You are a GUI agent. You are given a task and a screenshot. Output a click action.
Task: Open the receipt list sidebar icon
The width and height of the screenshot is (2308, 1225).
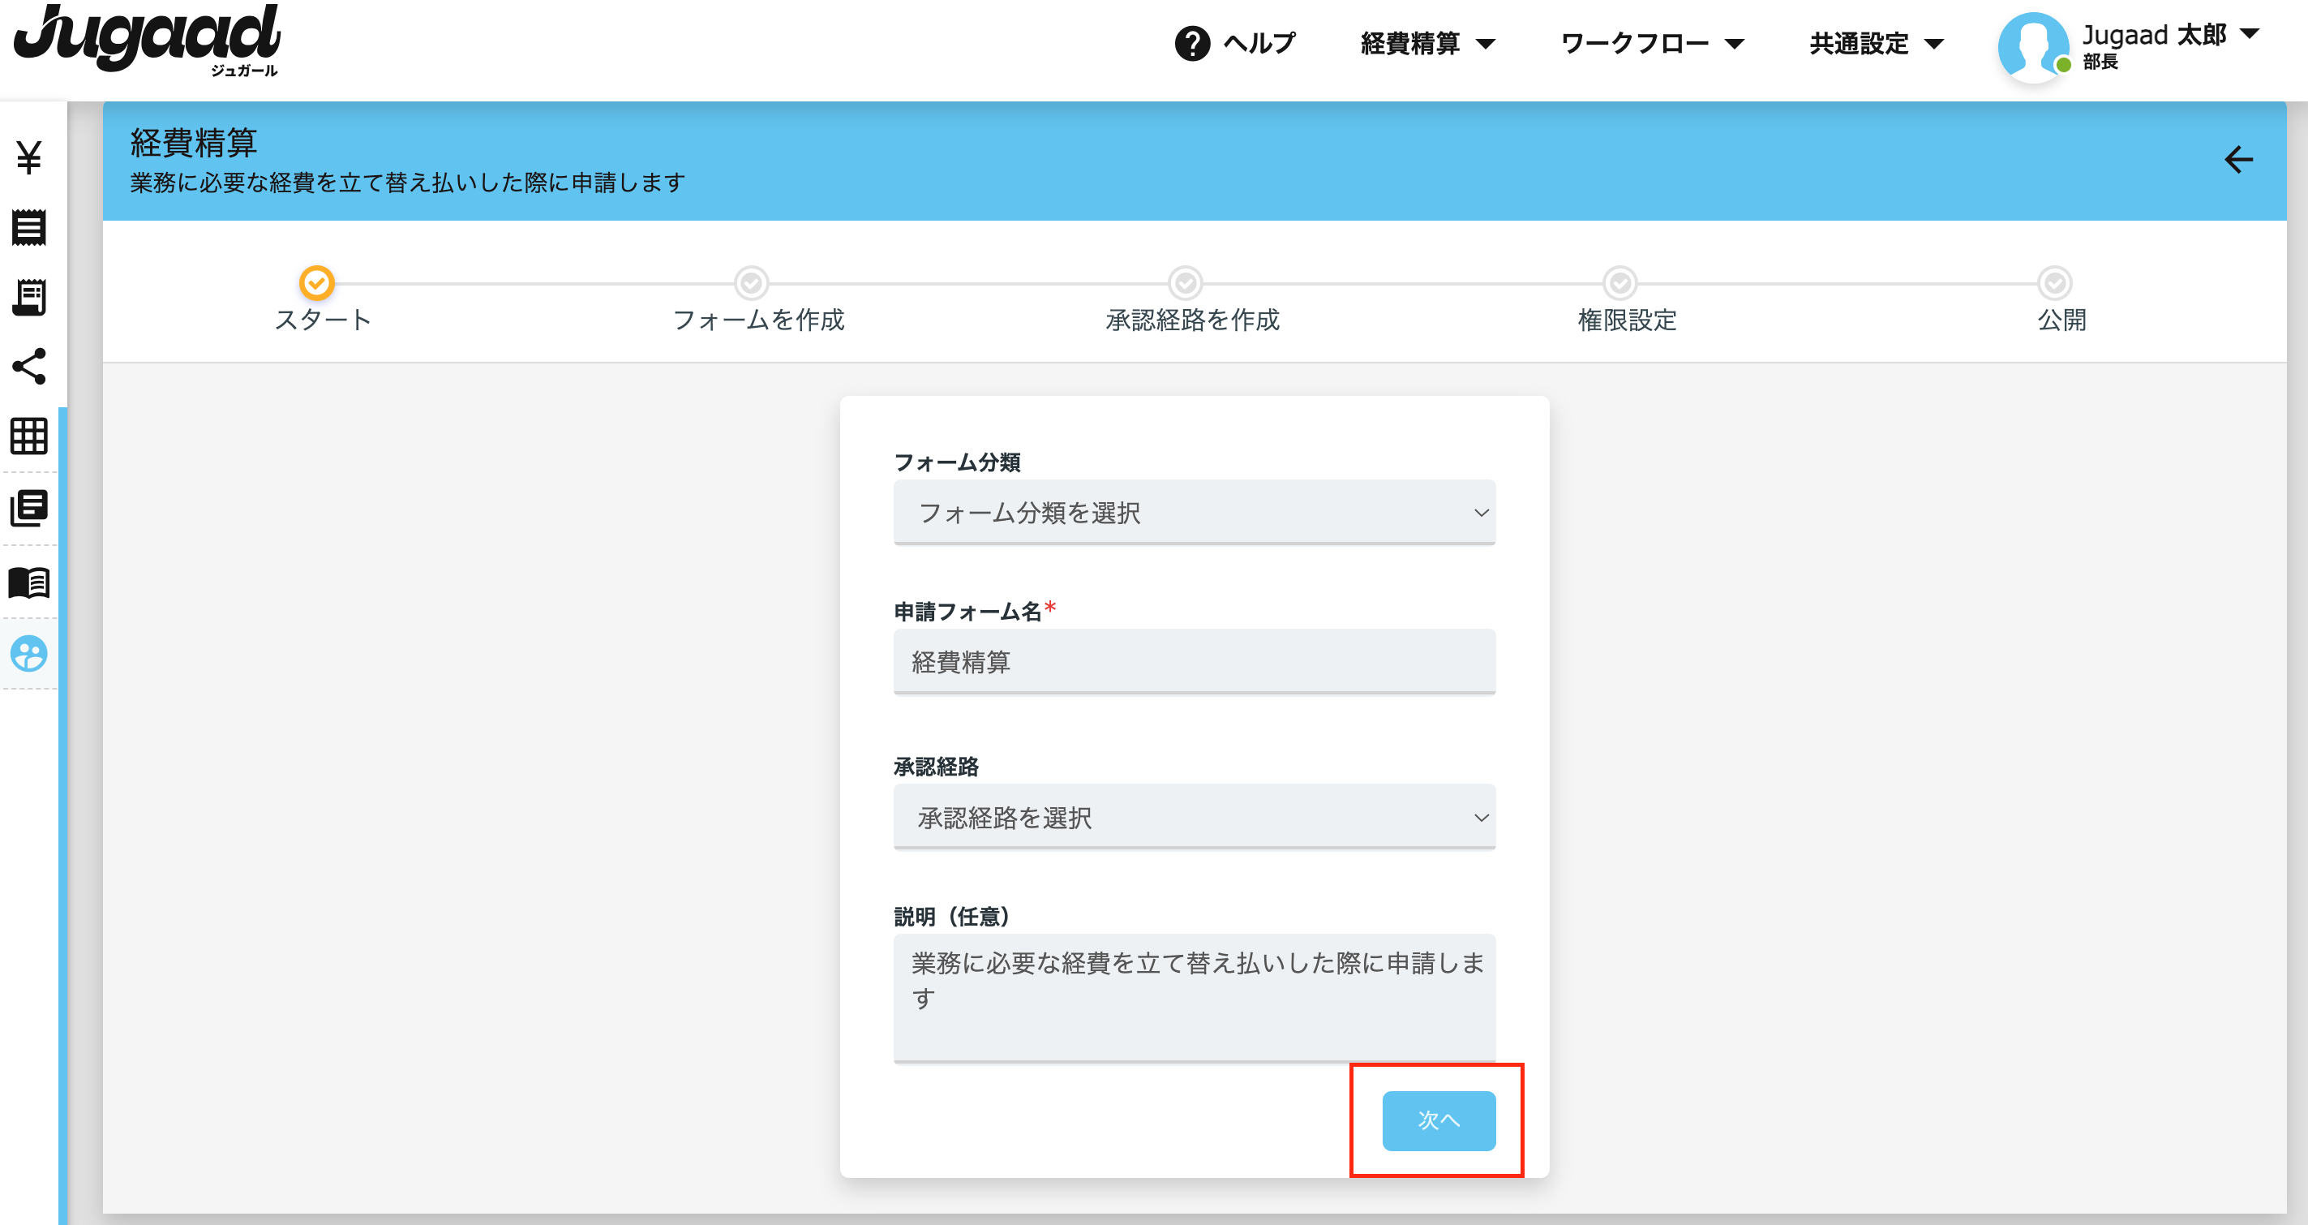coord(28,228)
